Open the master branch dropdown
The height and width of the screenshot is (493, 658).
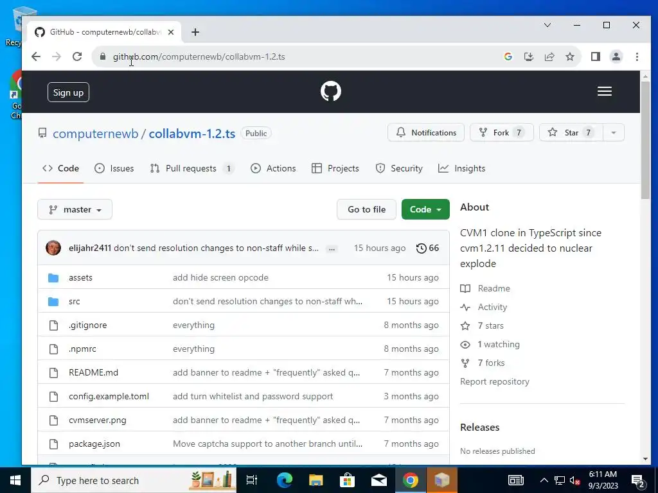(75, 209)
